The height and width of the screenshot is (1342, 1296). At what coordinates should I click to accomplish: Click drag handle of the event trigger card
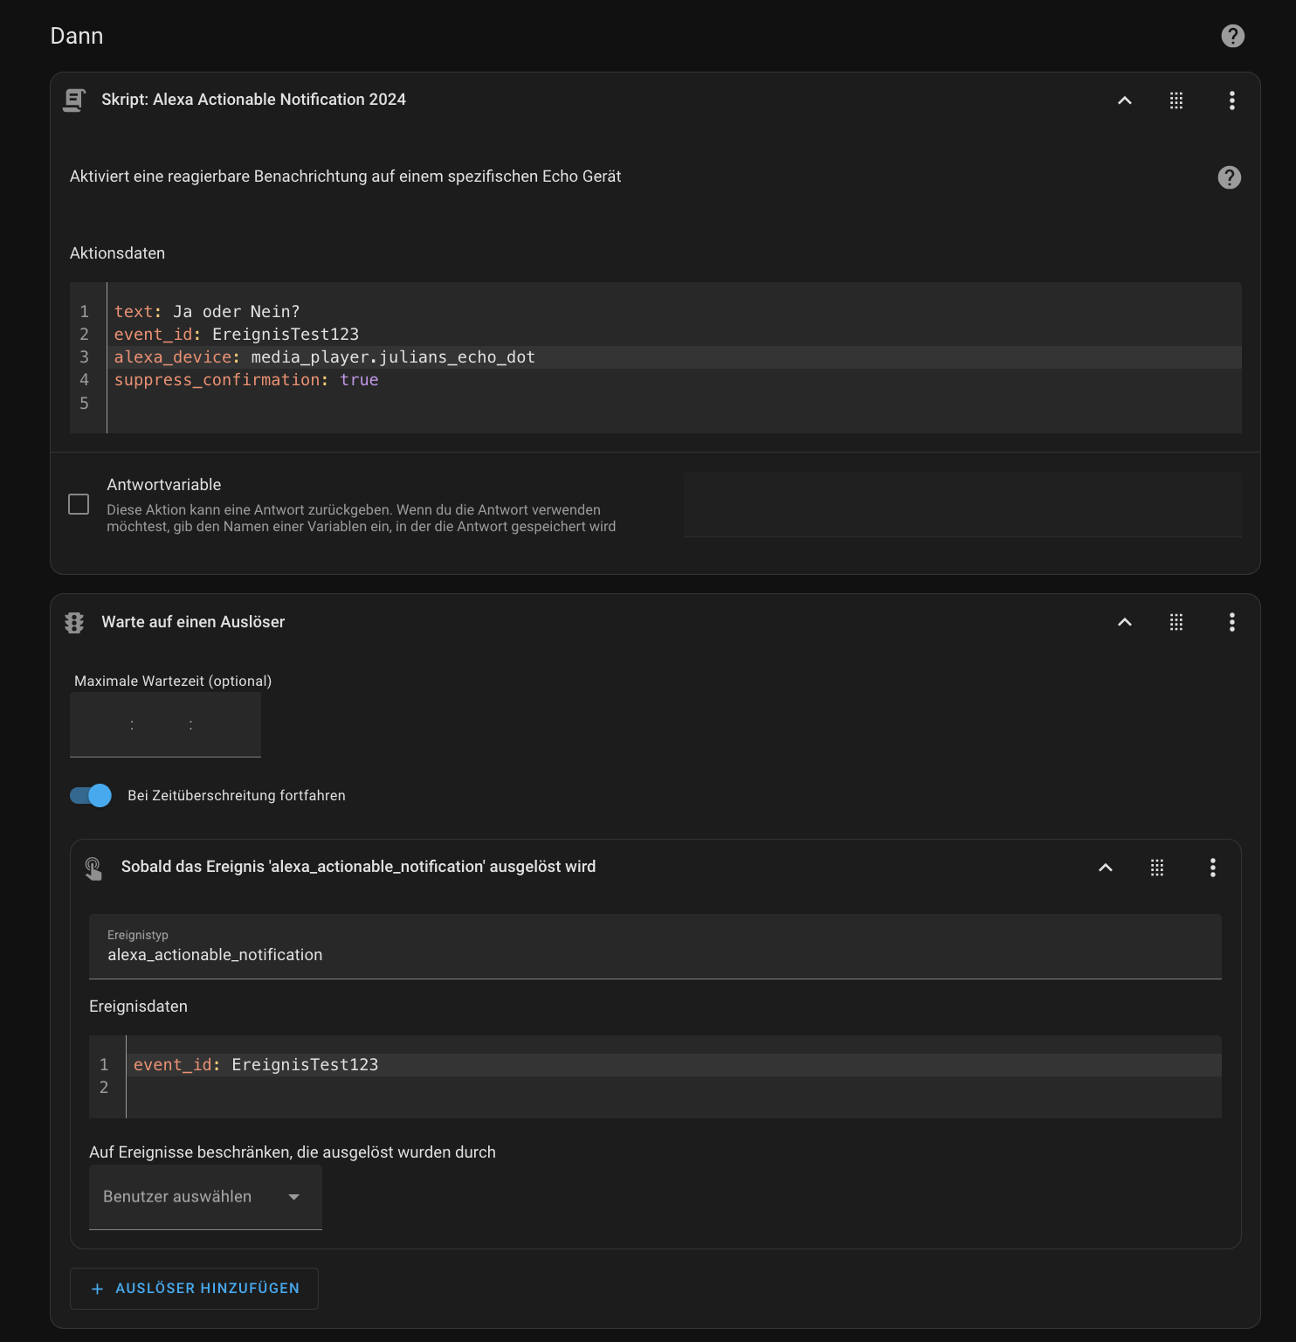[1156, 868]
